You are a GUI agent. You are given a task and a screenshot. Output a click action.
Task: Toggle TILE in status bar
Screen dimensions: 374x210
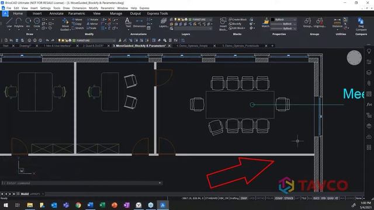(304, 198)
